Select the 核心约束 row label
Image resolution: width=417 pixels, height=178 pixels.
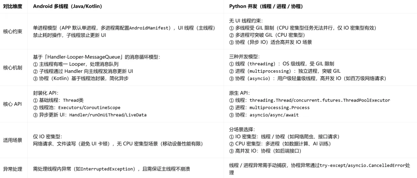point(13,31)
